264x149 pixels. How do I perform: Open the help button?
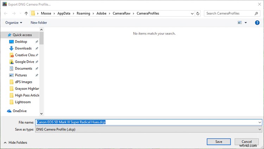(x=257, y=23)
